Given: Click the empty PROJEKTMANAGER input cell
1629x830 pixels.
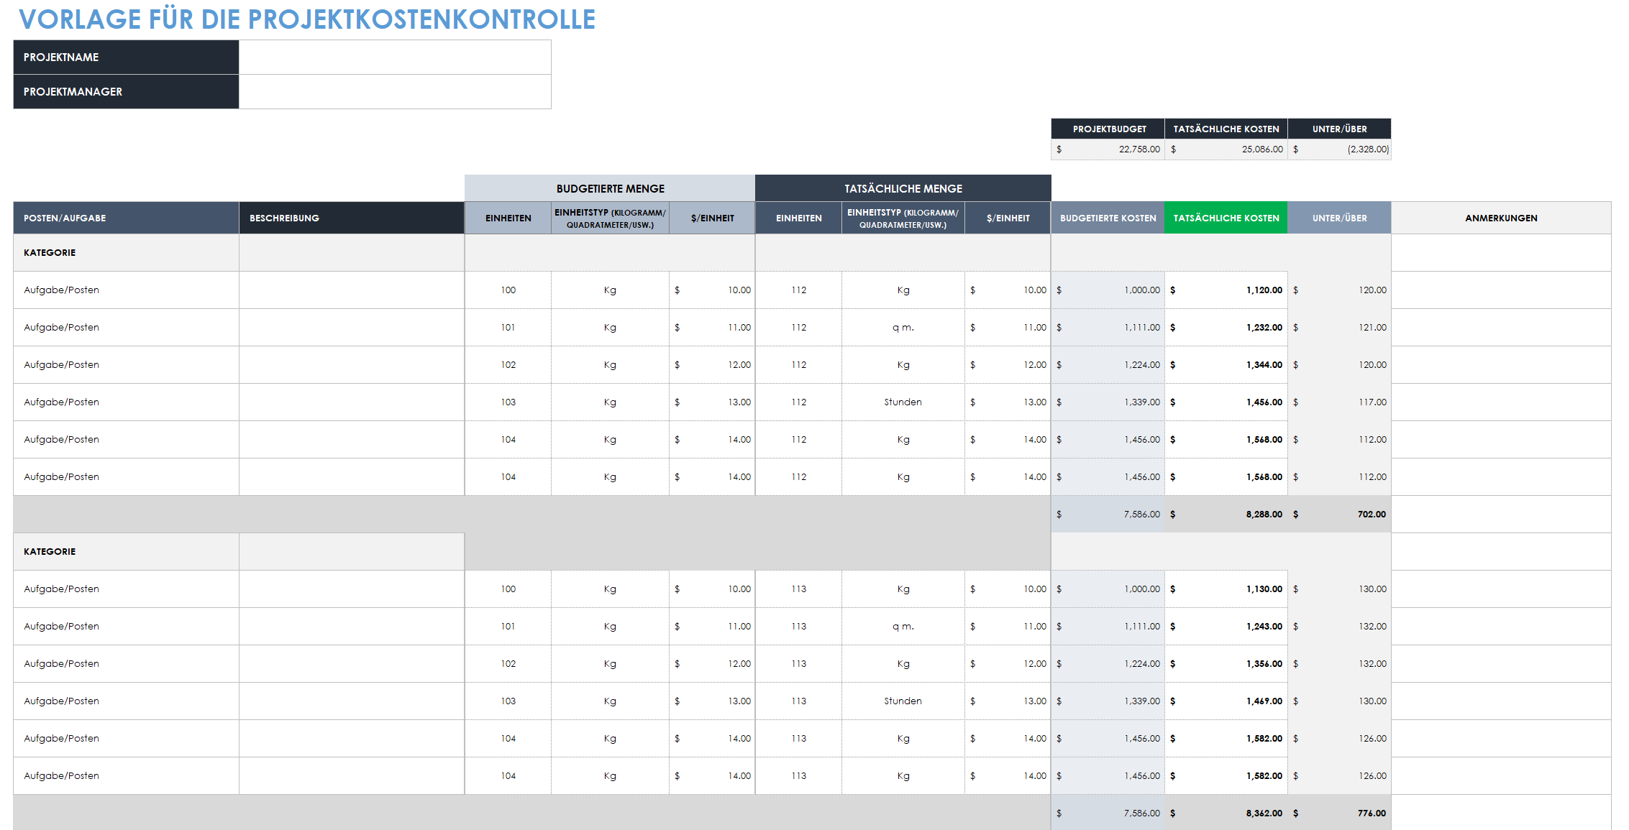Looking at the screenshot, I should [x=395, y=92].
